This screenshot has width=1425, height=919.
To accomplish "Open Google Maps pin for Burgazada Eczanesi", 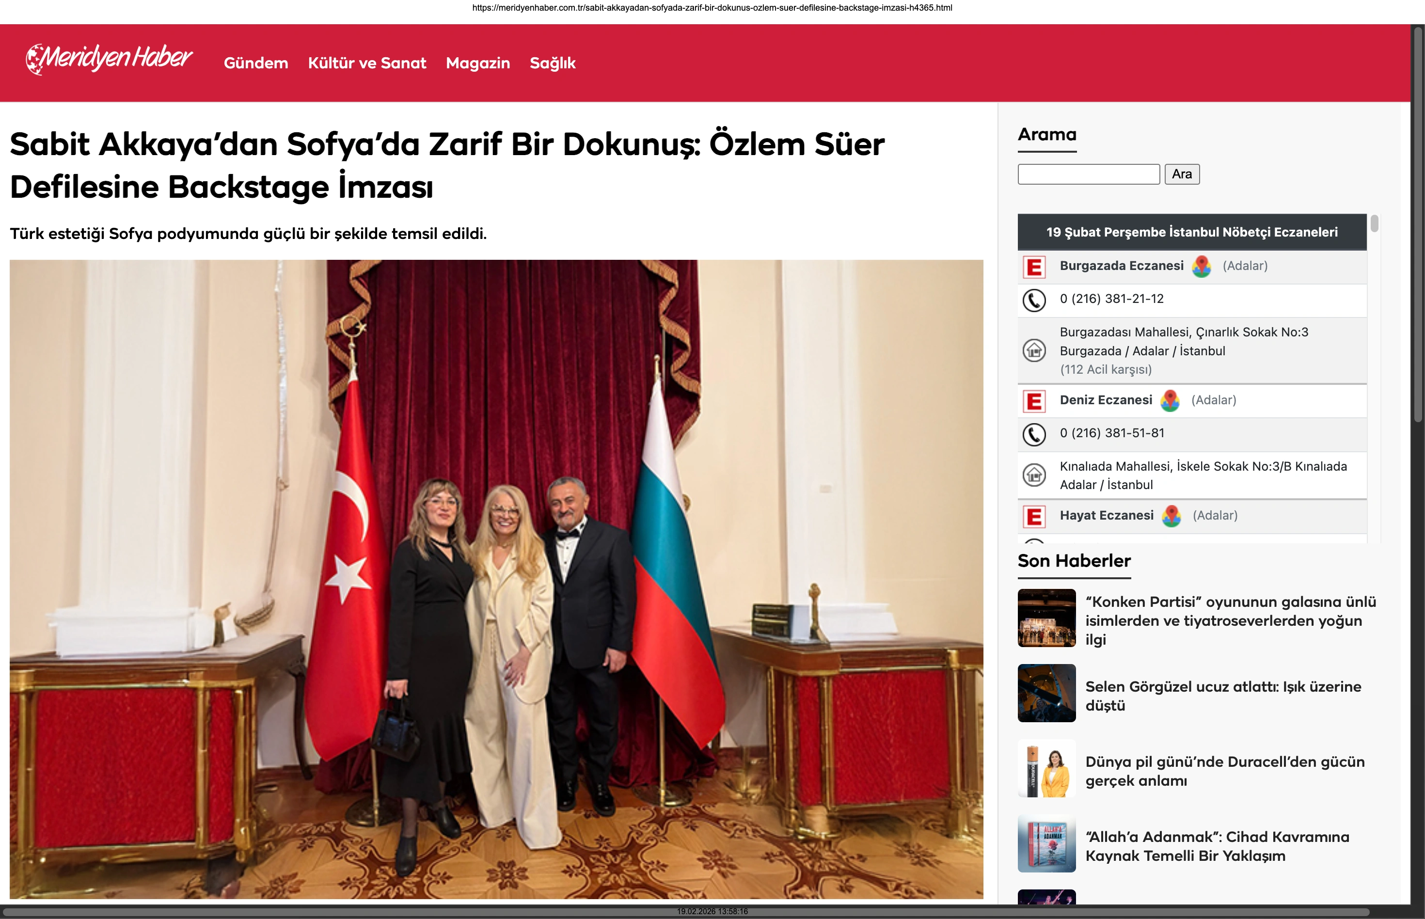I will coord(1201,266).
